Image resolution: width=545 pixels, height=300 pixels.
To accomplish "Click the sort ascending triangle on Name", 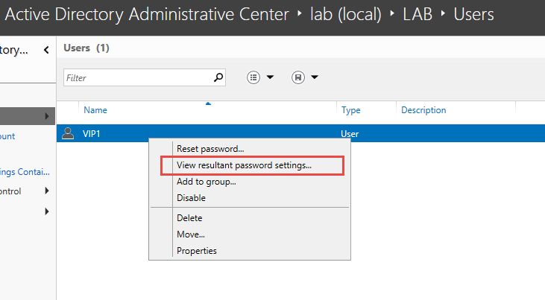I will (208, 103).
